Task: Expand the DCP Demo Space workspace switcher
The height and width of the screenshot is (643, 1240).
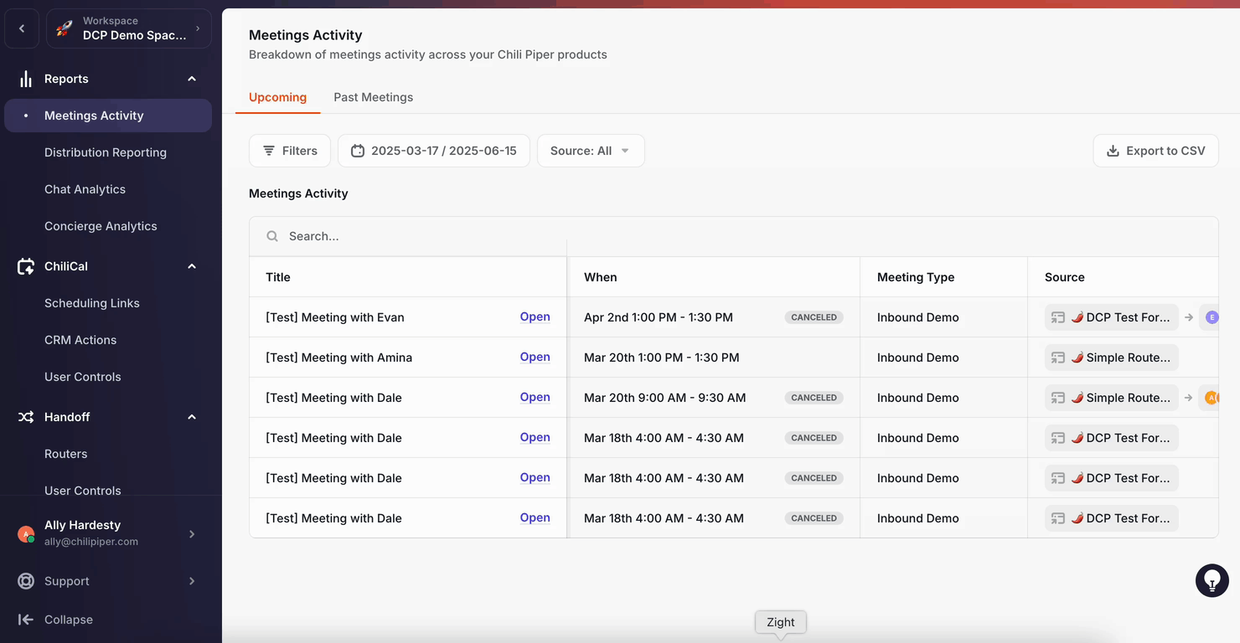Action: click(129, 28)
